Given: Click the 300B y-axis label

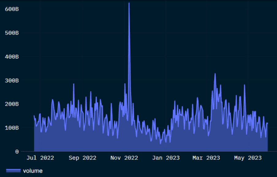Looking at the screenshot, I should pyautogui.click(x=12, y=80).
